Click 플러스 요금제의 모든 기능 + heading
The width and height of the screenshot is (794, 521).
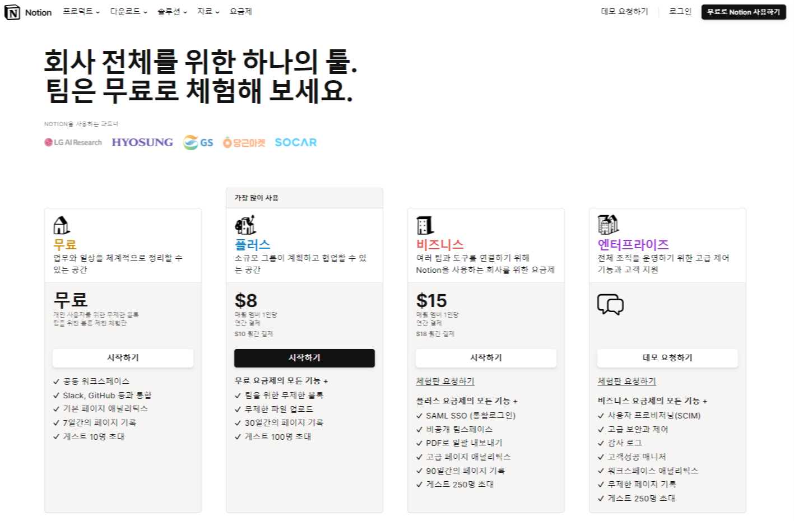(x=467, y=401)
